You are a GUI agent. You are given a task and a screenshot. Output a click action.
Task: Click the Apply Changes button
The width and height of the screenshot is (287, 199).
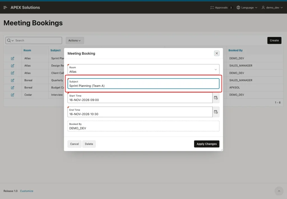click(207, 144)
